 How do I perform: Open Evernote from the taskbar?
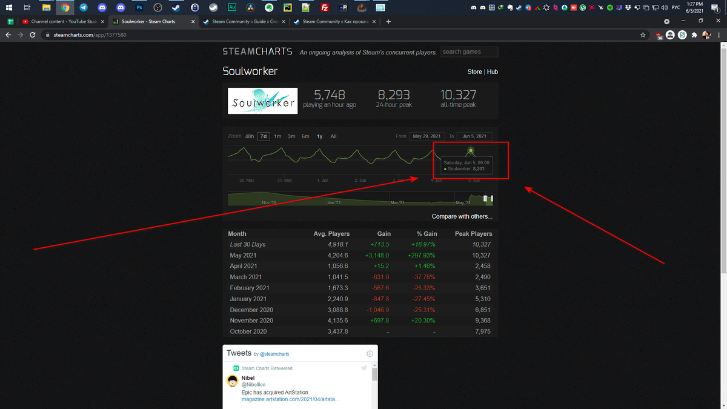[x=269, y=8]
